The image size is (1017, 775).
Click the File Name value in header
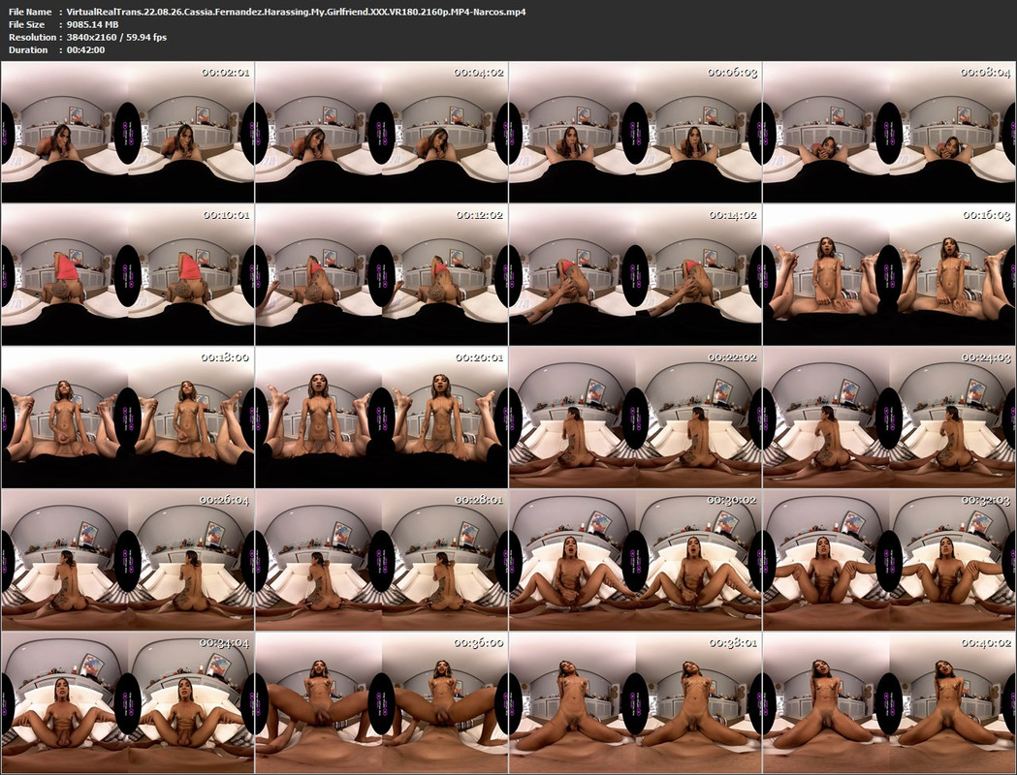point(296,12)
